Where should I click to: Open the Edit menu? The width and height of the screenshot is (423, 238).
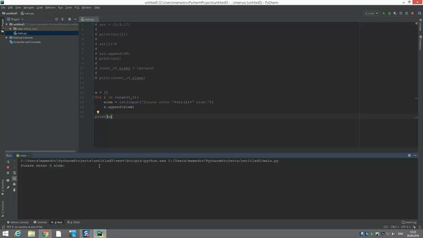point(11,7)
